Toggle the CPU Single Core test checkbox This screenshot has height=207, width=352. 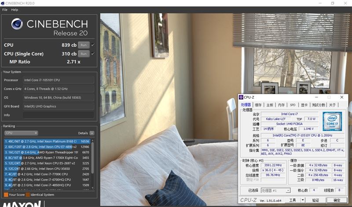pyautogui.click(x=93, y=54)
